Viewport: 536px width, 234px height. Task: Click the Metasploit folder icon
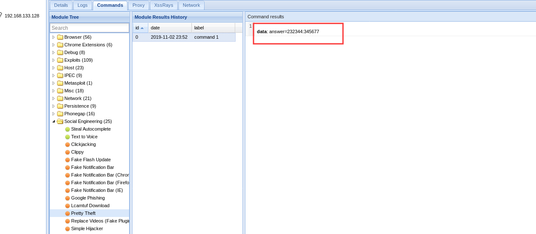tap(60, 83)
